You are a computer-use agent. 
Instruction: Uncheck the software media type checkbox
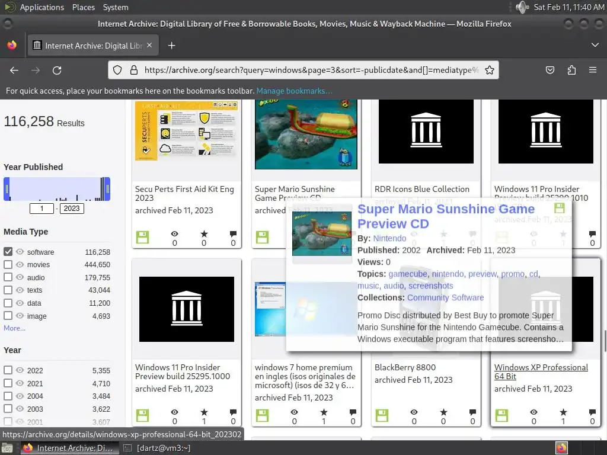coord(8,251)
